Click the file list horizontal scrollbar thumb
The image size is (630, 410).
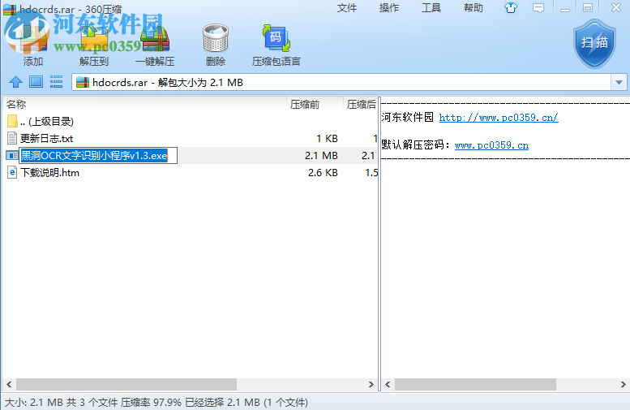click(x=126, y=384)
